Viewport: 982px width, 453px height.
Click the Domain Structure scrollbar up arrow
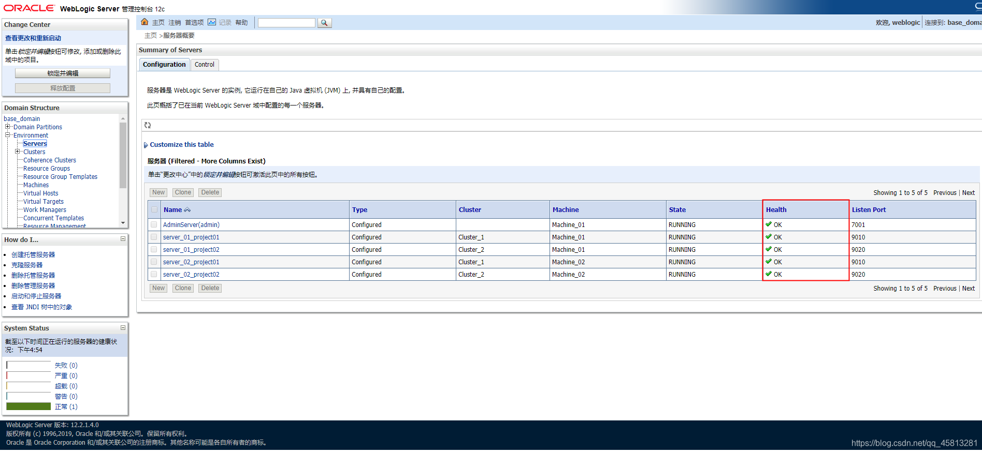(x=123, y=118)
